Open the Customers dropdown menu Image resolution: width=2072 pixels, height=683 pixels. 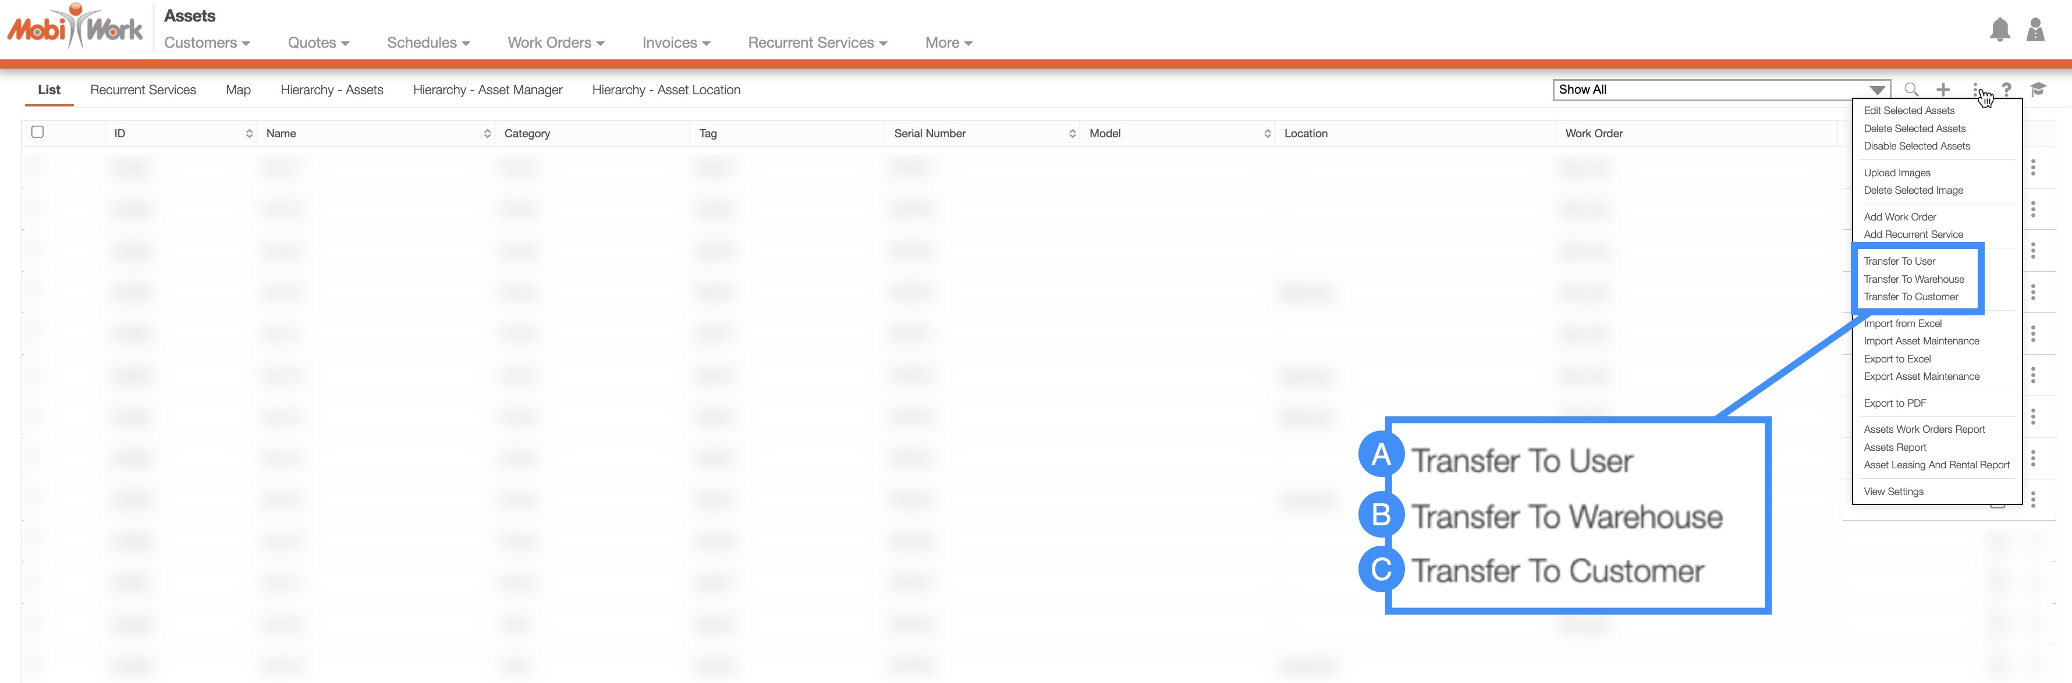coord(207,44)
